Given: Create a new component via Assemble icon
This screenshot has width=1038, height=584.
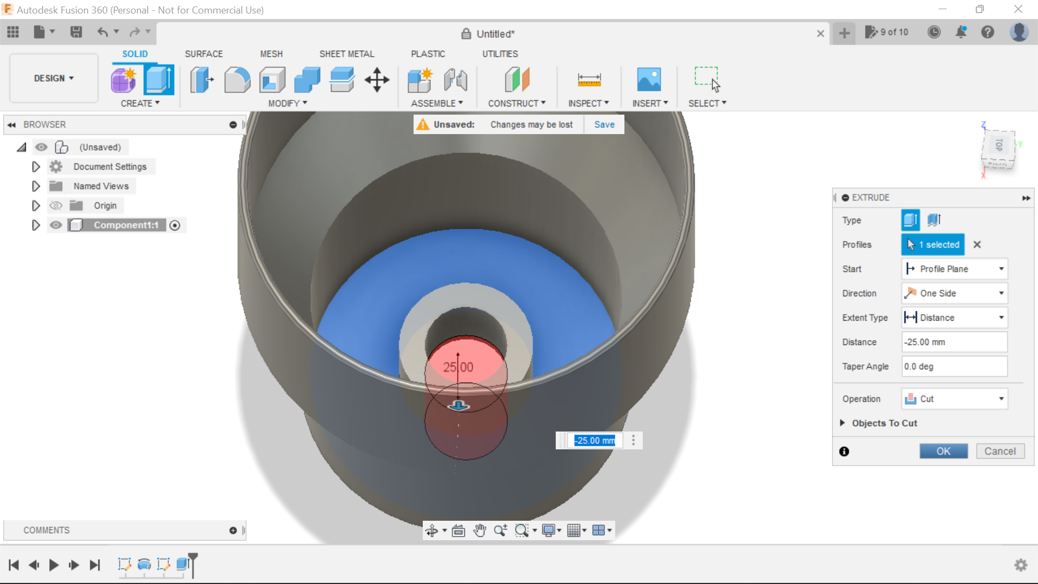Looking at the screenshot, I should 421,79.
